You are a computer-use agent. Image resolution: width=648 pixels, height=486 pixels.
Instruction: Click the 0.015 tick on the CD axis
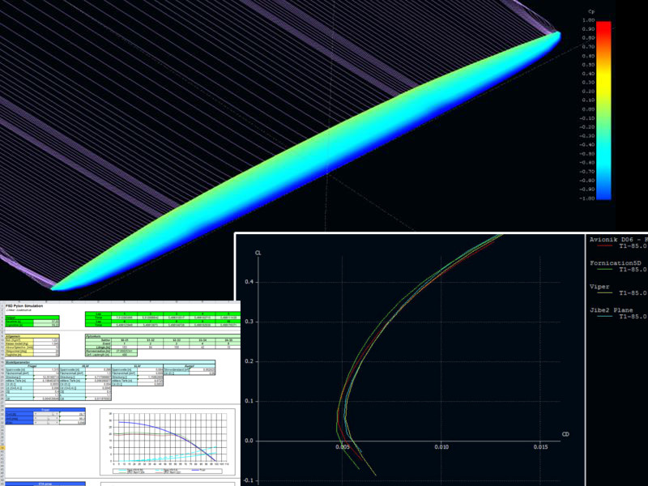540,447
